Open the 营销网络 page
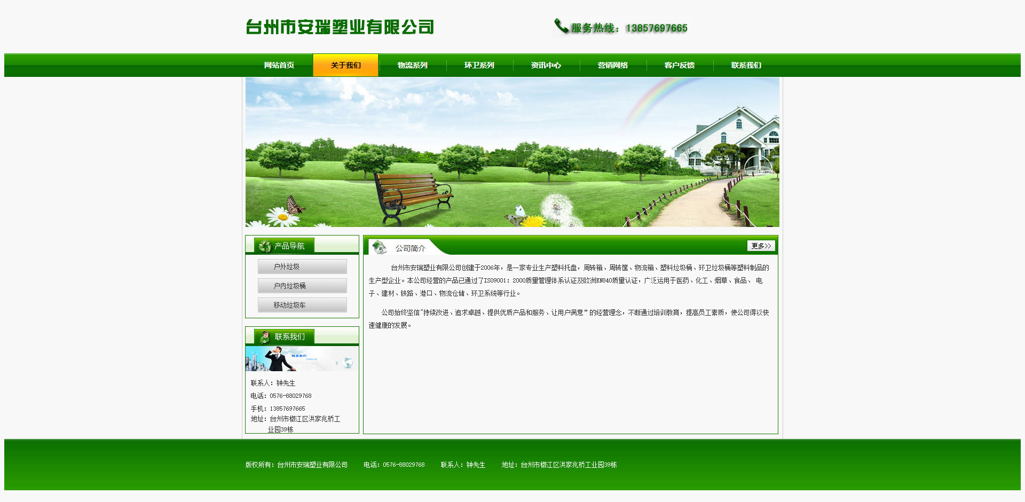This screenshot has width=1025, height=502. pyautogui.click(x=612, y=65)
